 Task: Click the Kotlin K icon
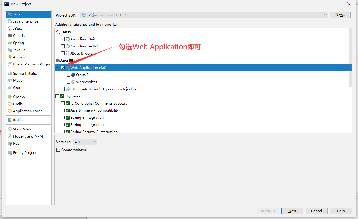10,120
